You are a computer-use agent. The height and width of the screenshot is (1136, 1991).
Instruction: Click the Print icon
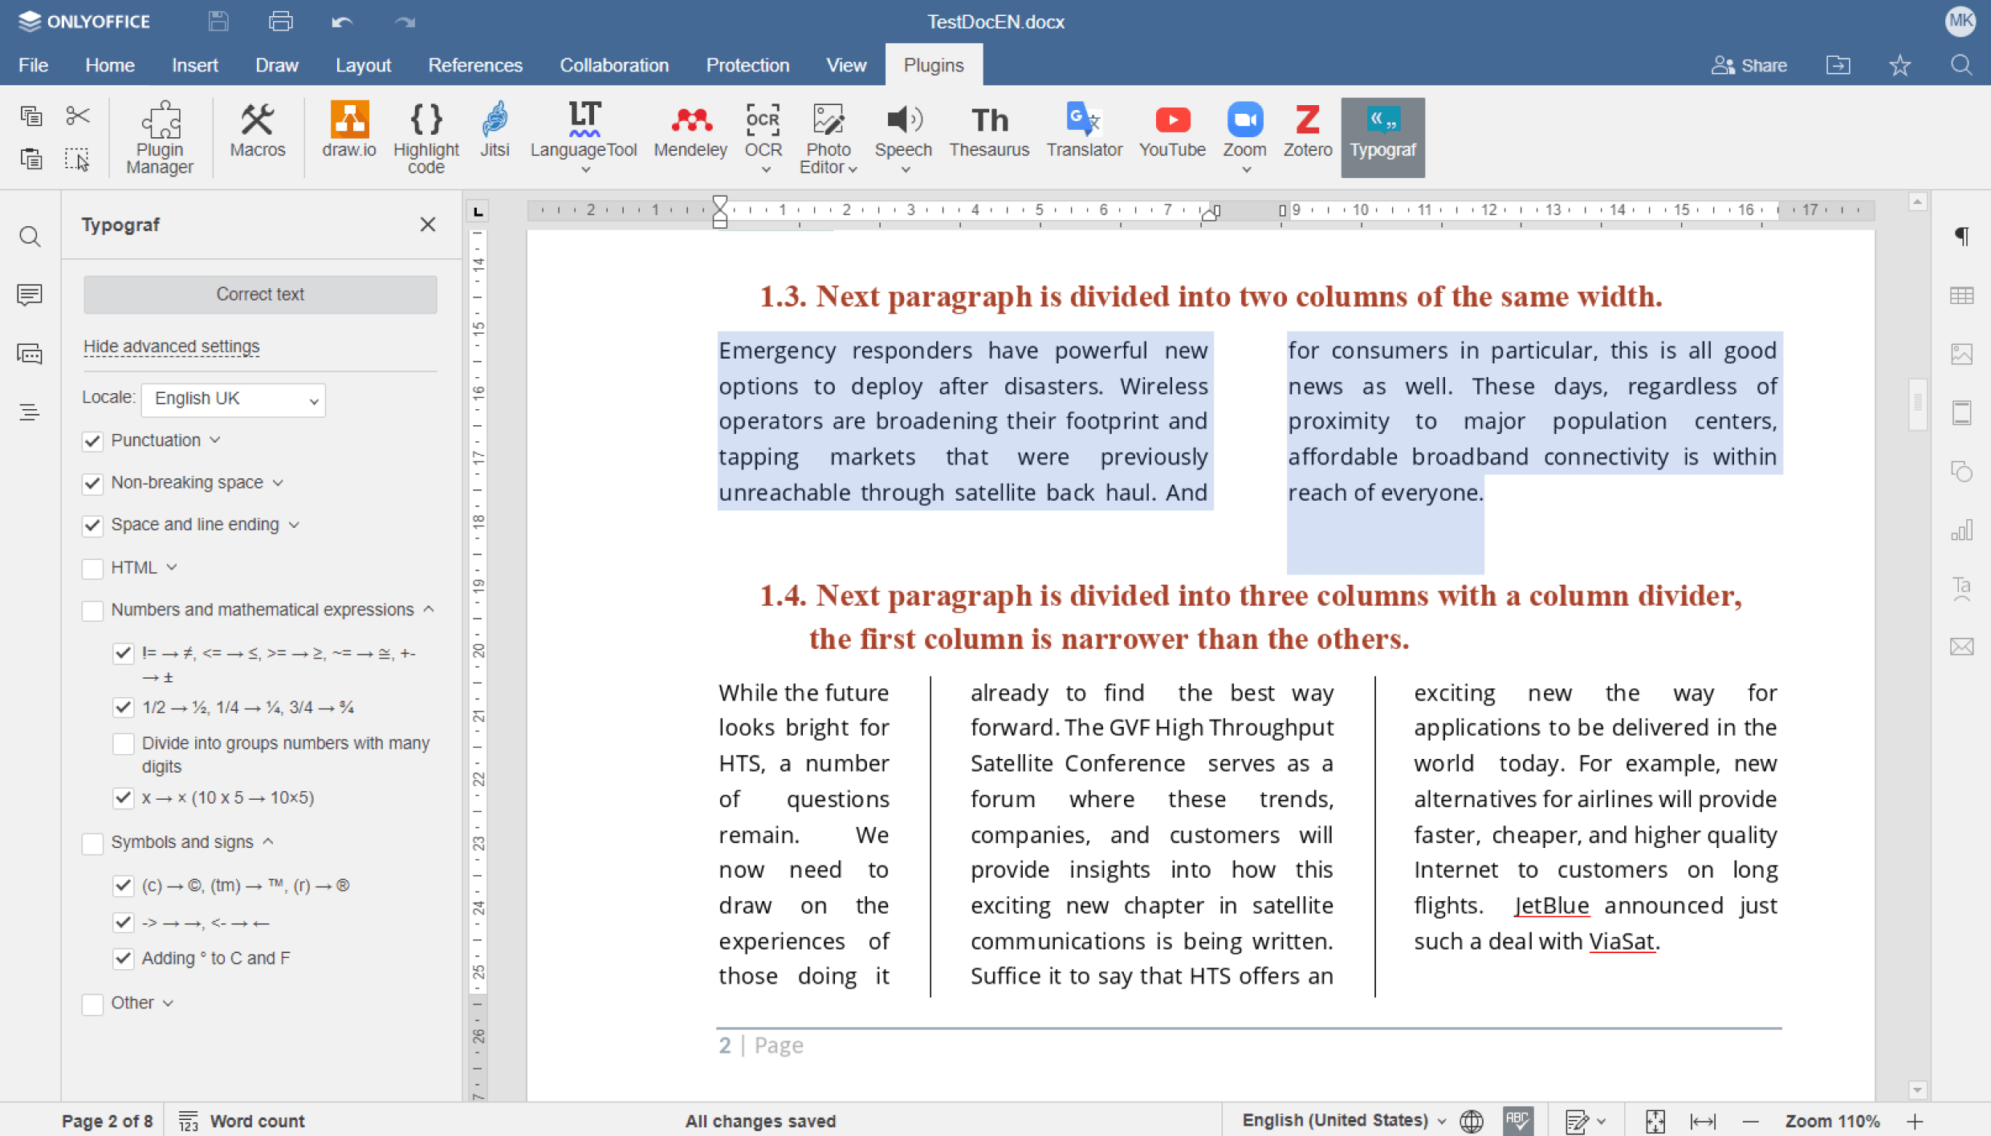280,22
